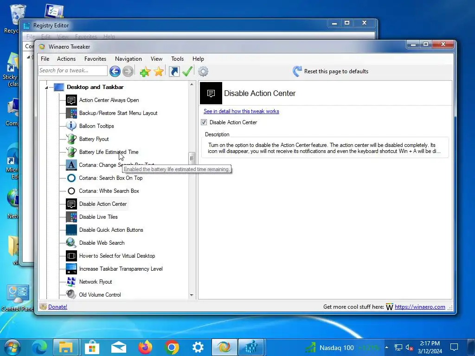The image size is (475, 356).
Task: Click Backup/Restore Start Menu Layout icon
Action: click(x=71, y=113)
